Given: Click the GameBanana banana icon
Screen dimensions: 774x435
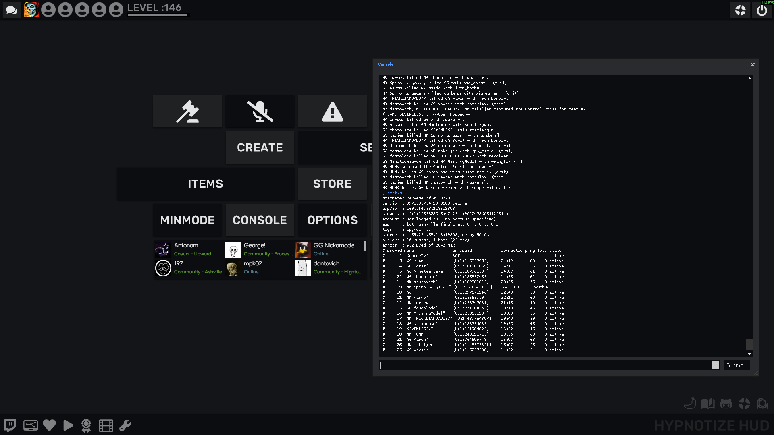Looking at the screenshot, I should pyautogui.click(x=690, y=404).
